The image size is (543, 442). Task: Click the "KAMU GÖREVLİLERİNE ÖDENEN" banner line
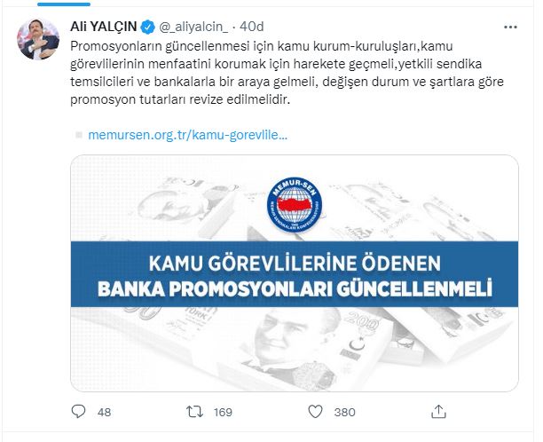coord(295,264)
